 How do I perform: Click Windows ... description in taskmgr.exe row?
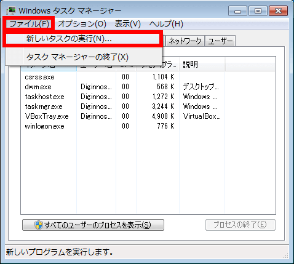tap(200, 106)
